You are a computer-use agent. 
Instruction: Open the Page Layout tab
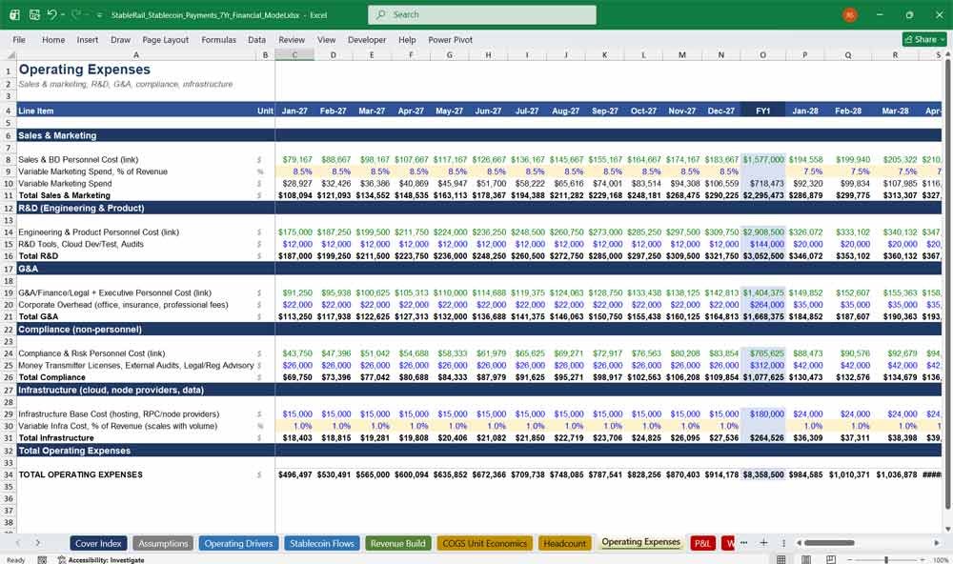(165, 39)
